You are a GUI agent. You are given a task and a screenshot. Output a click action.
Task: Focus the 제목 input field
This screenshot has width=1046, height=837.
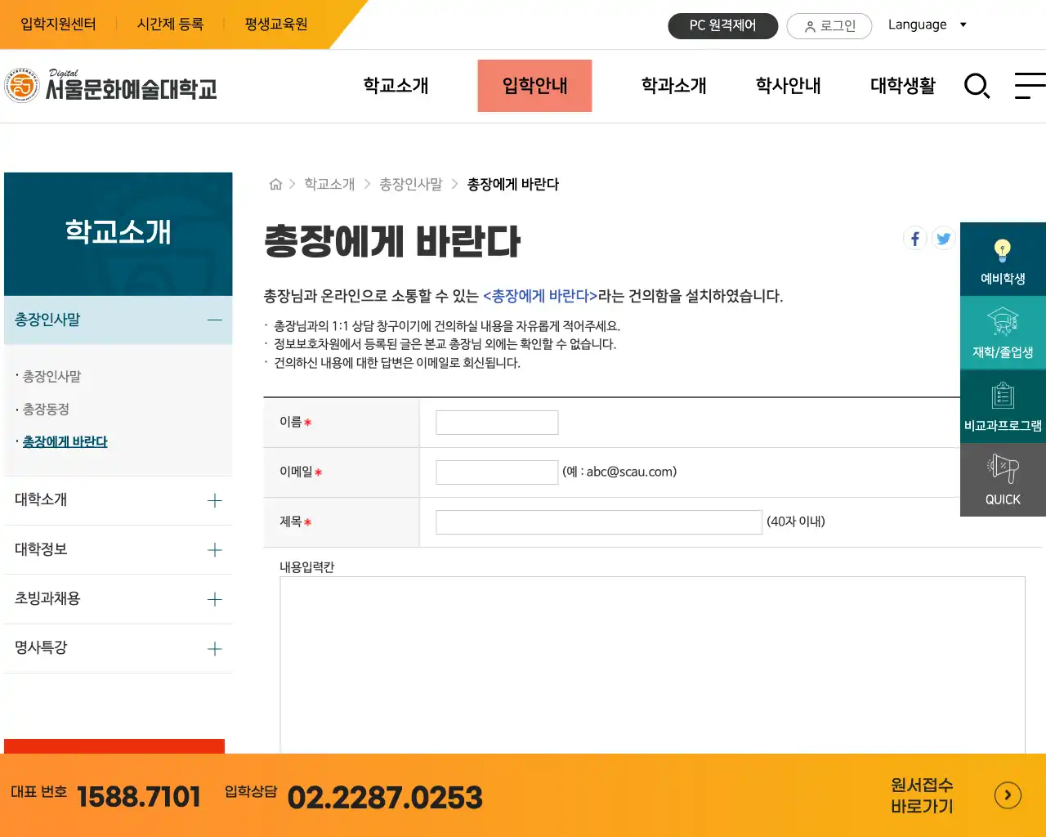pos(599,522)
